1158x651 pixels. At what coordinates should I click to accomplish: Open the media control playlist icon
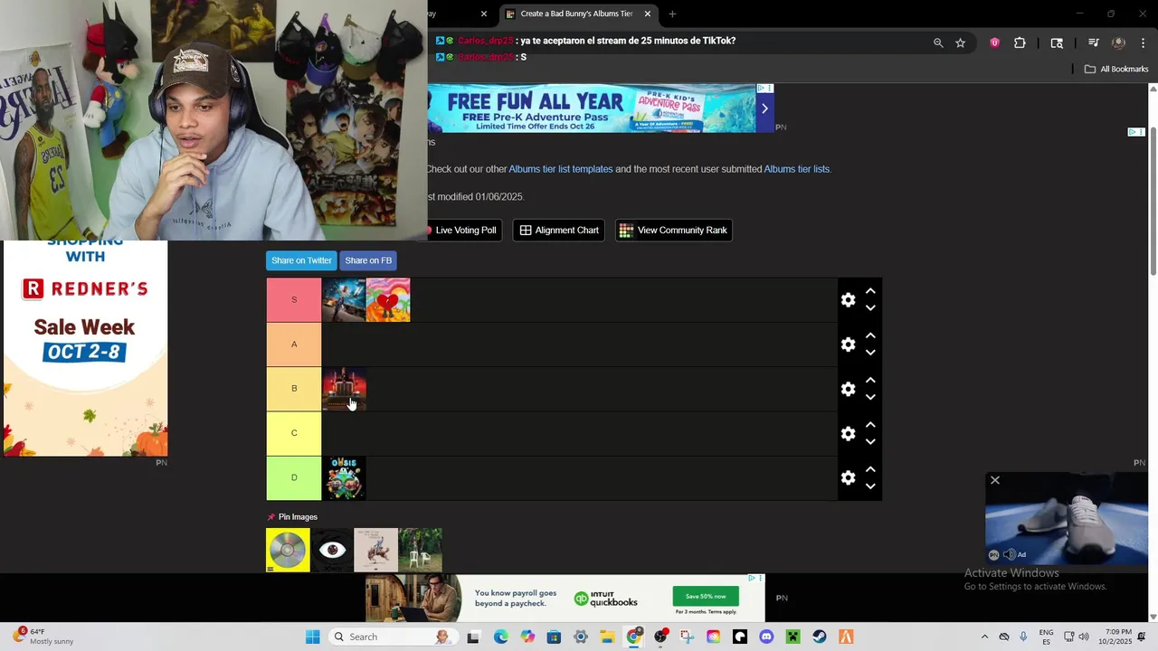(1093, 42)
